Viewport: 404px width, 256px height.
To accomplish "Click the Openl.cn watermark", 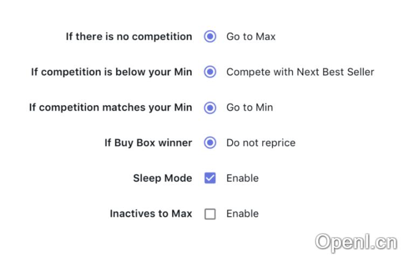I will click(x=356, y=242).
